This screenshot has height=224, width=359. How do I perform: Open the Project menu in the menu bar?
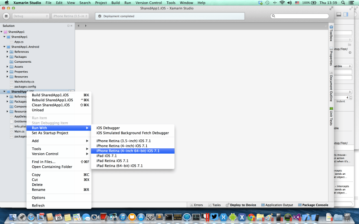point(101,3)
